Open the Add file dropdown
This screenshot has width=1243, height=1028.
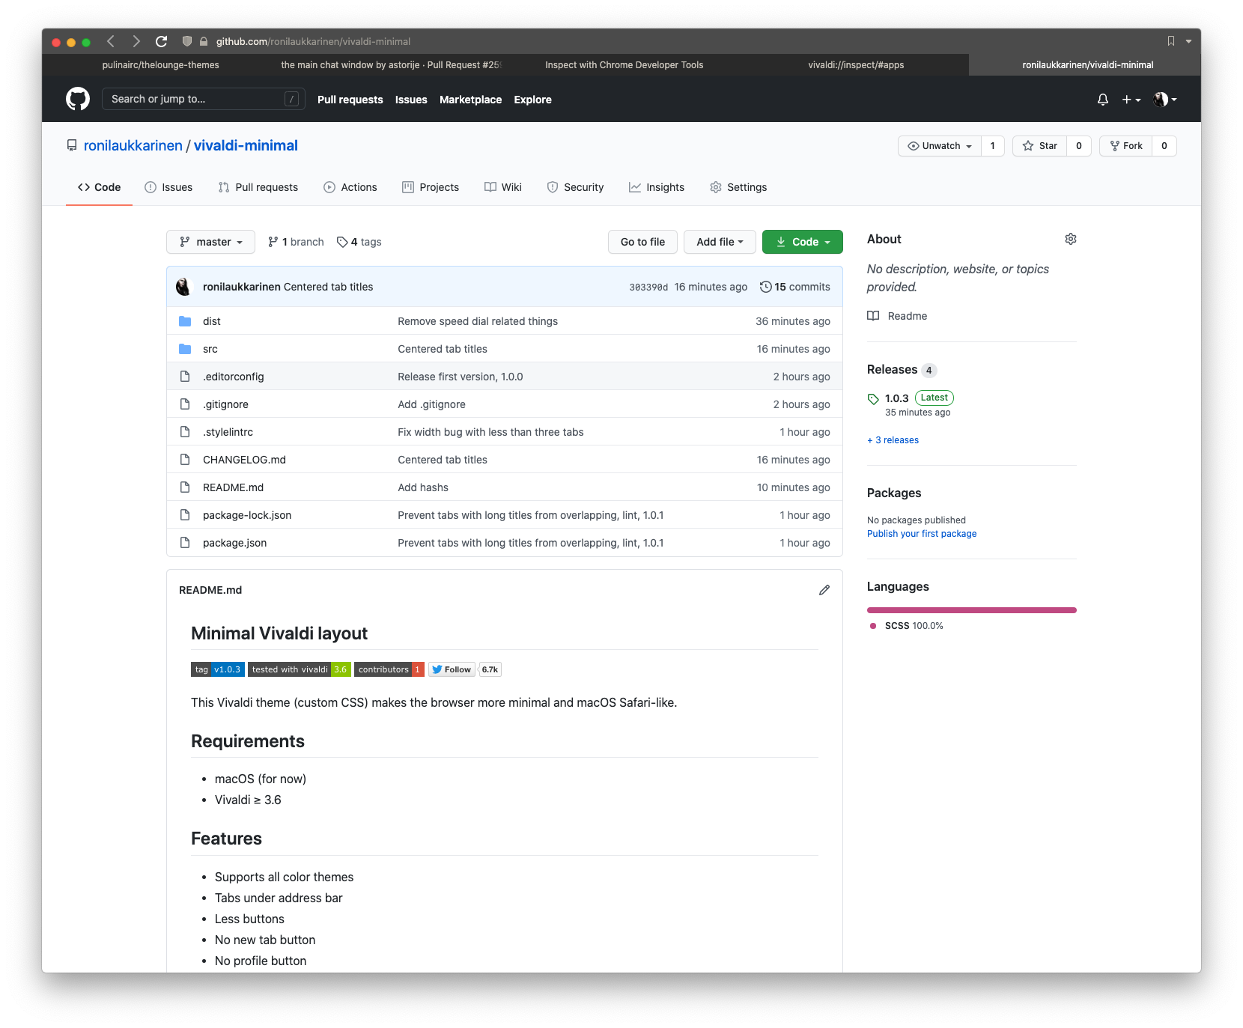[x=720, y=242]
